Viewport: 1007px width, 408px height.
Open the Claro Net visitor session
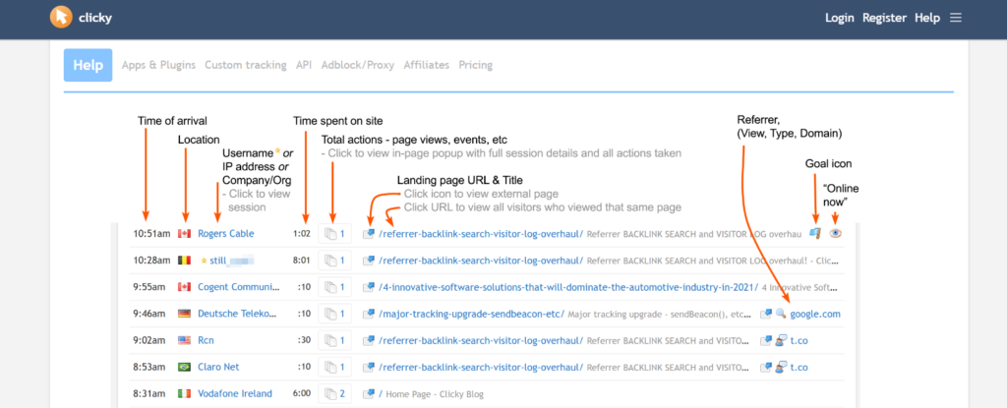point(218,368)
